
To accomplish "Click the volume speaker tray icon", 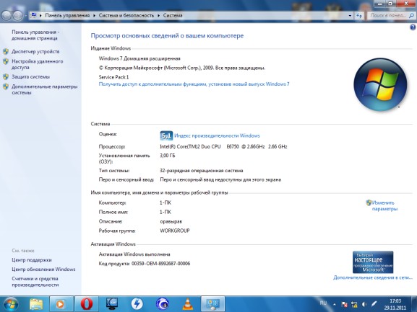I will 364,305.
